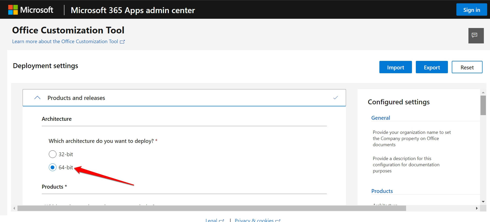490x222 pixels.
Task: Click the General heading in Configured settings
Action: [x=380, y=118]
